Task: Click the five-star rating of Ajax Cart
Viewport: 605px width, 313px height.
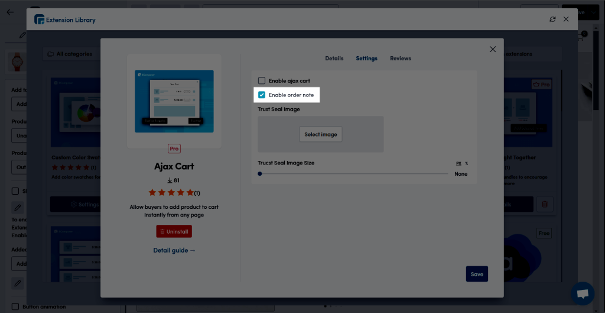Action: click(x=171, y=192)
